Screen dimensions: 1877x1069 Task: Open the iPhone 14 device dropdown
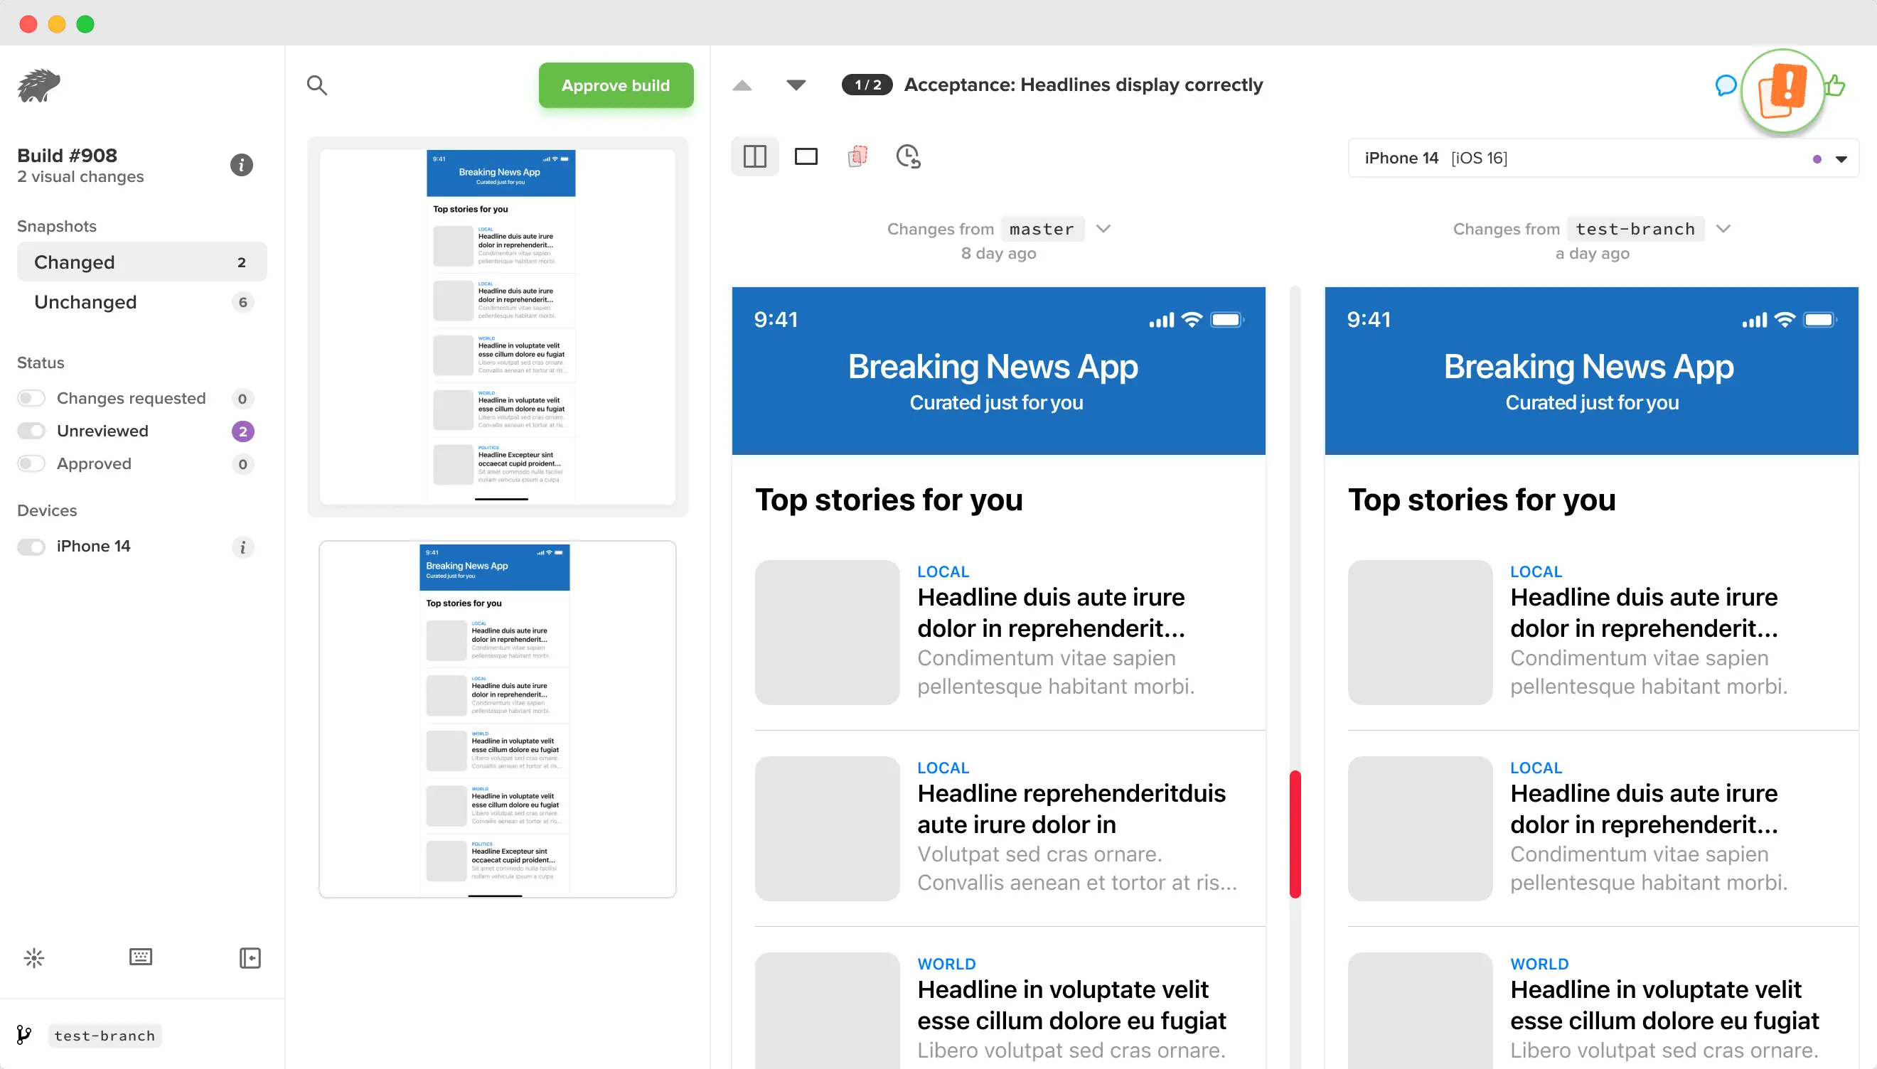(x=1840, y=159)
